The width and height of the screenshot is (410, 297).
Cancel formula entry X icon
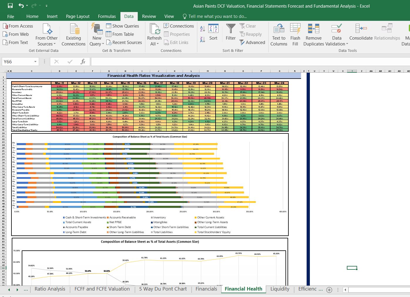click(57, 62)
